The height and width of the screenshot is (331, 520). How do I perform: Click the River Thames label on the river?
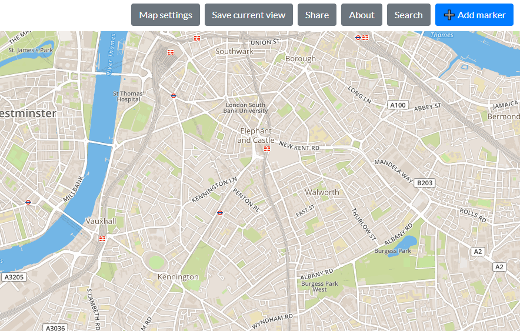coord(111,54)
